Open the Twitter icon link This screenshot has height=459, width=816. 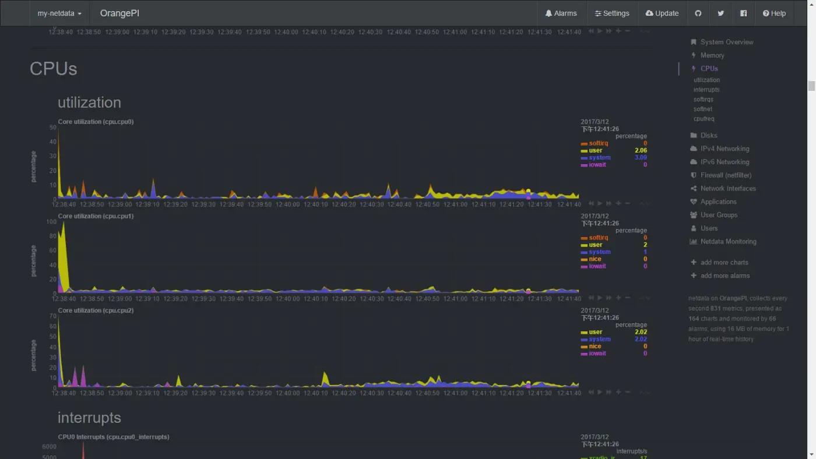point(720,13)
